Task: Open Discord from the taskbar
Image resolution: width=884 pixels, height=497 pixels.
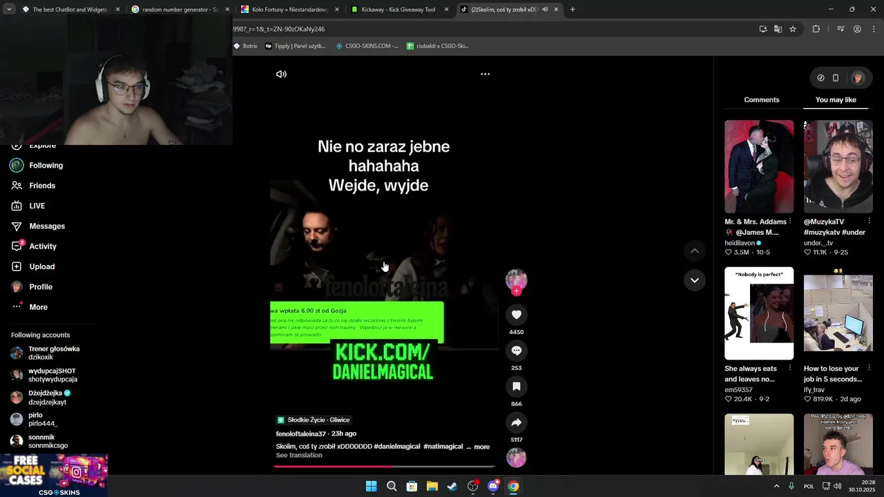Action: (492, 486)
